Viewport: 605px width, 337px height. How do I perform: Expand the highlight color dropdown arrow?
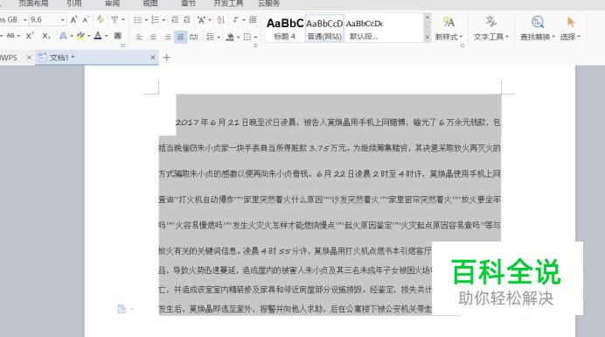pos(89,37)
